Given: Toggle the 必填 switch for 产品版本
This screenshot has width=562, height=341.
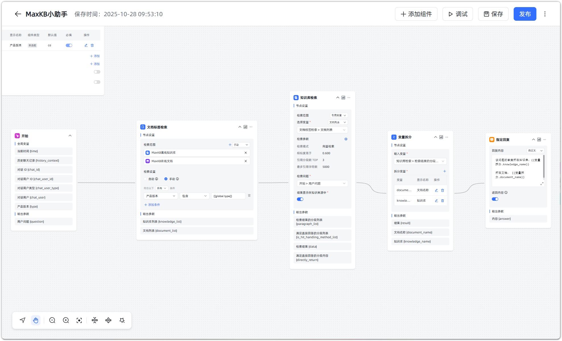Looking at the screenshot, I should [x=69, y=45].
